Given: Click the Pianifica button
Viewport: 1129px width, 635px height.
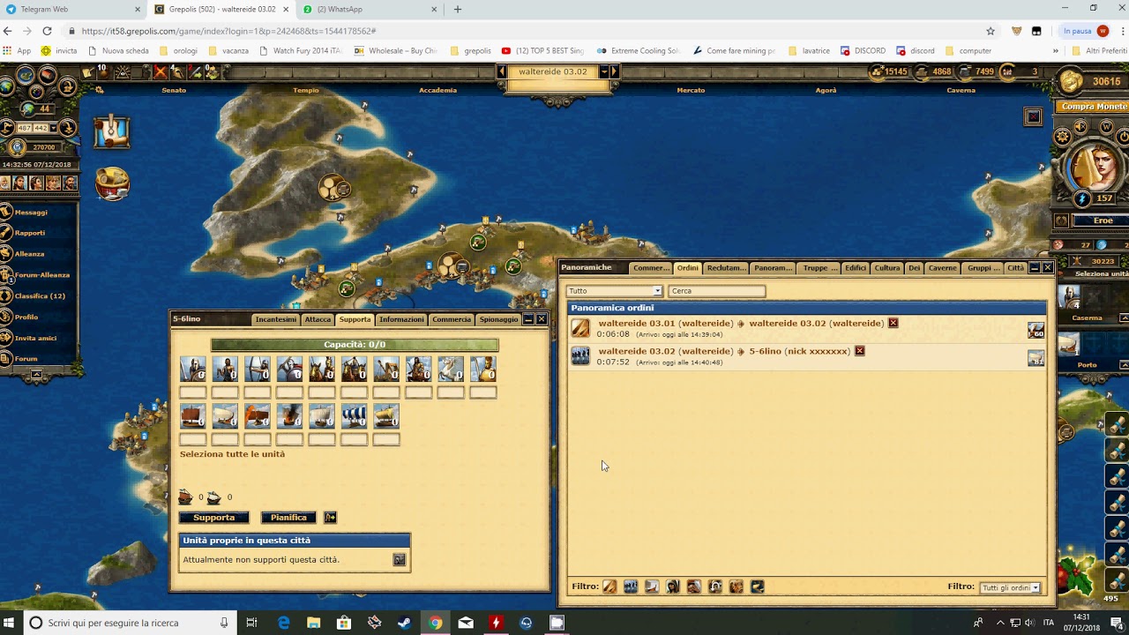Looking at the screenshot, I should 288,518.
